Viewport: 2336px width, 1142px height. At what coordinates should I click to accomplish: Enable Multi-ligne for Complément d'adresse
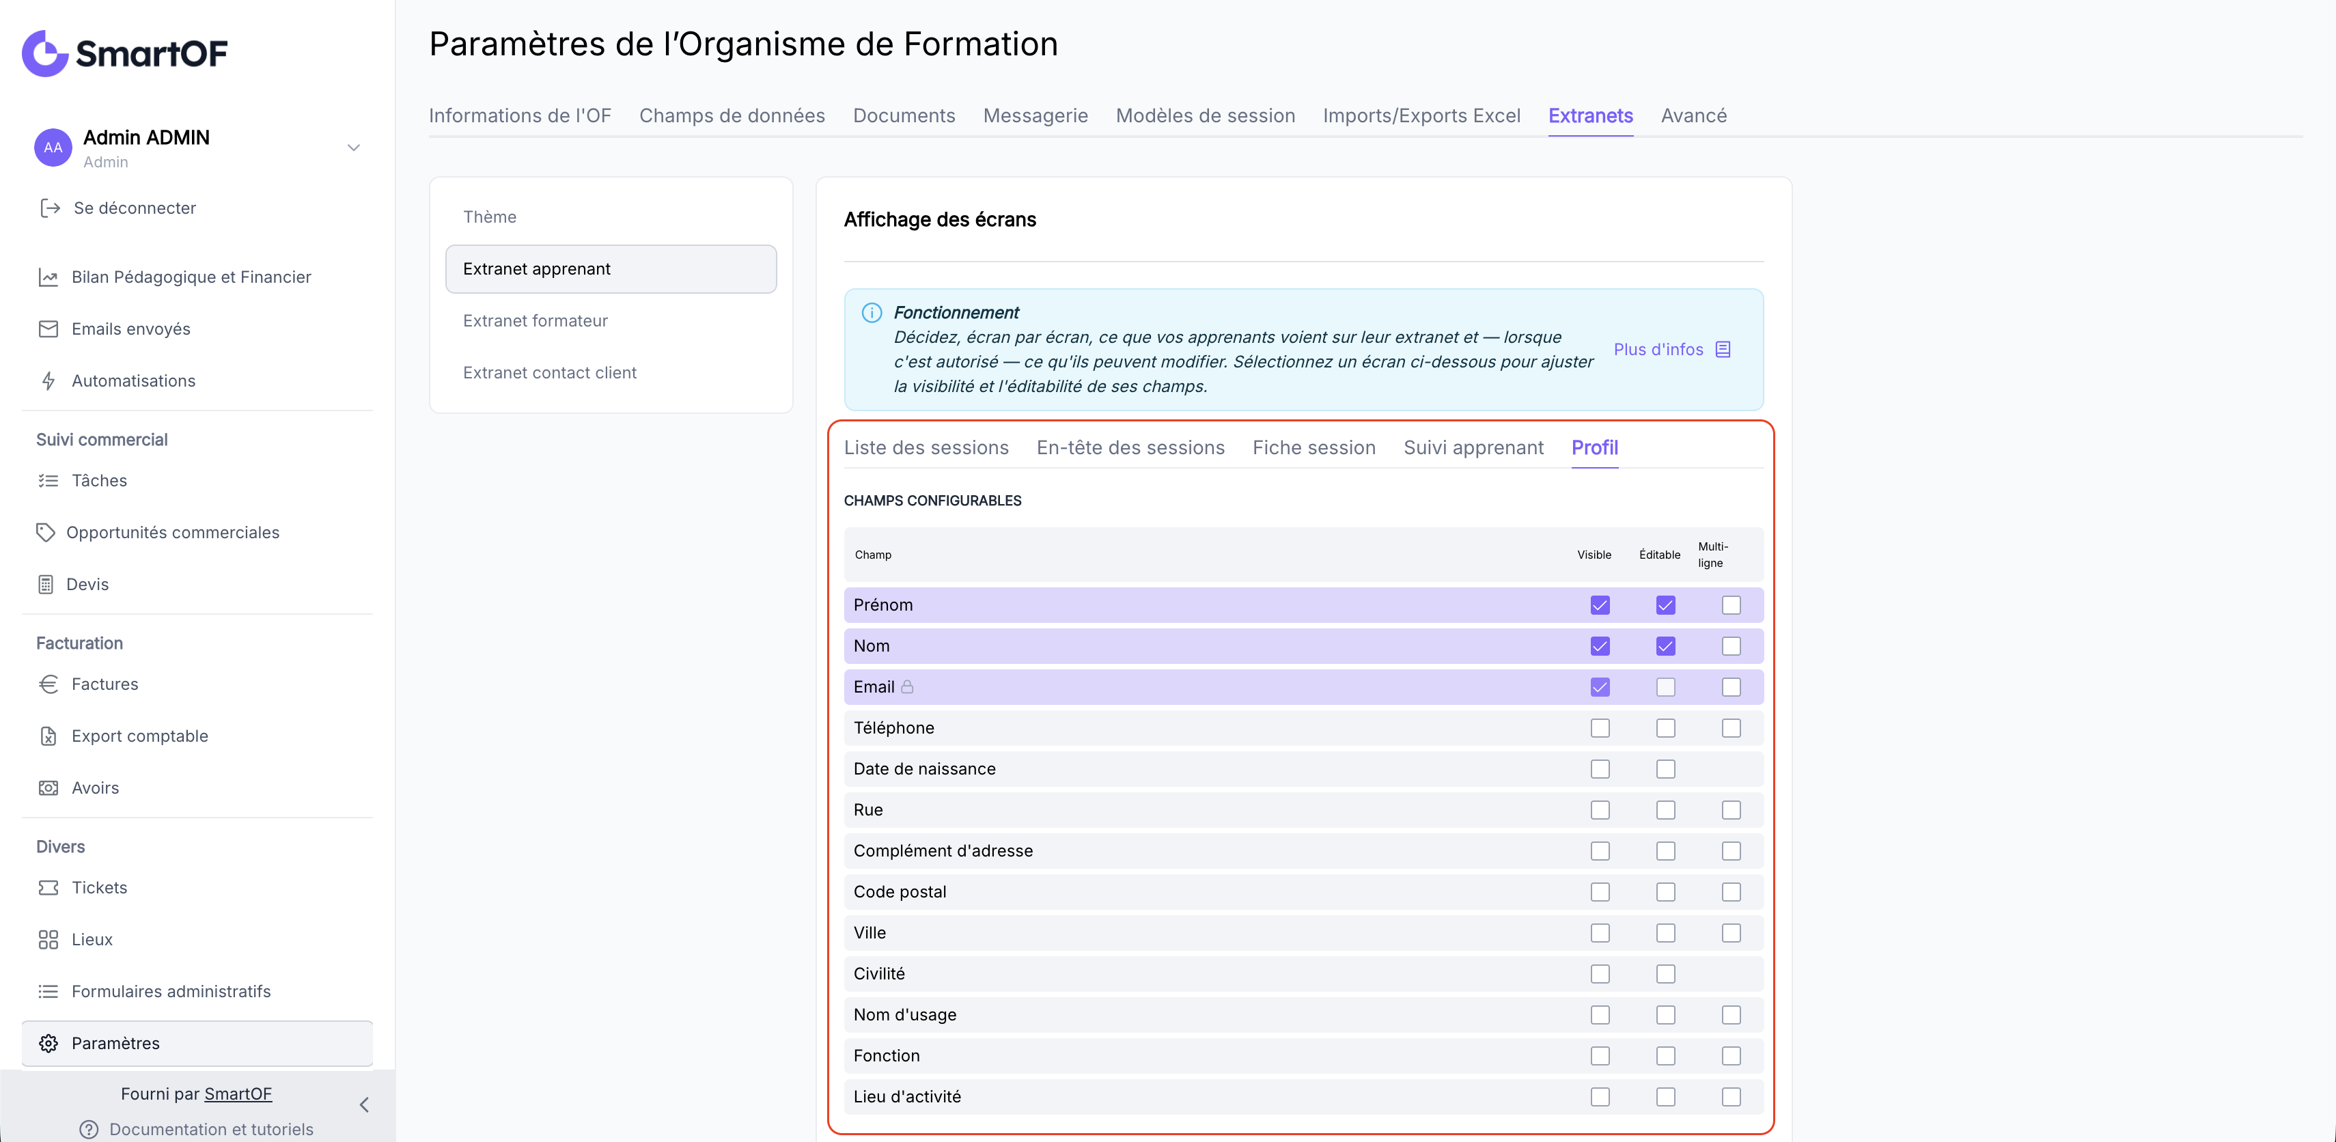coord(1730,851)
